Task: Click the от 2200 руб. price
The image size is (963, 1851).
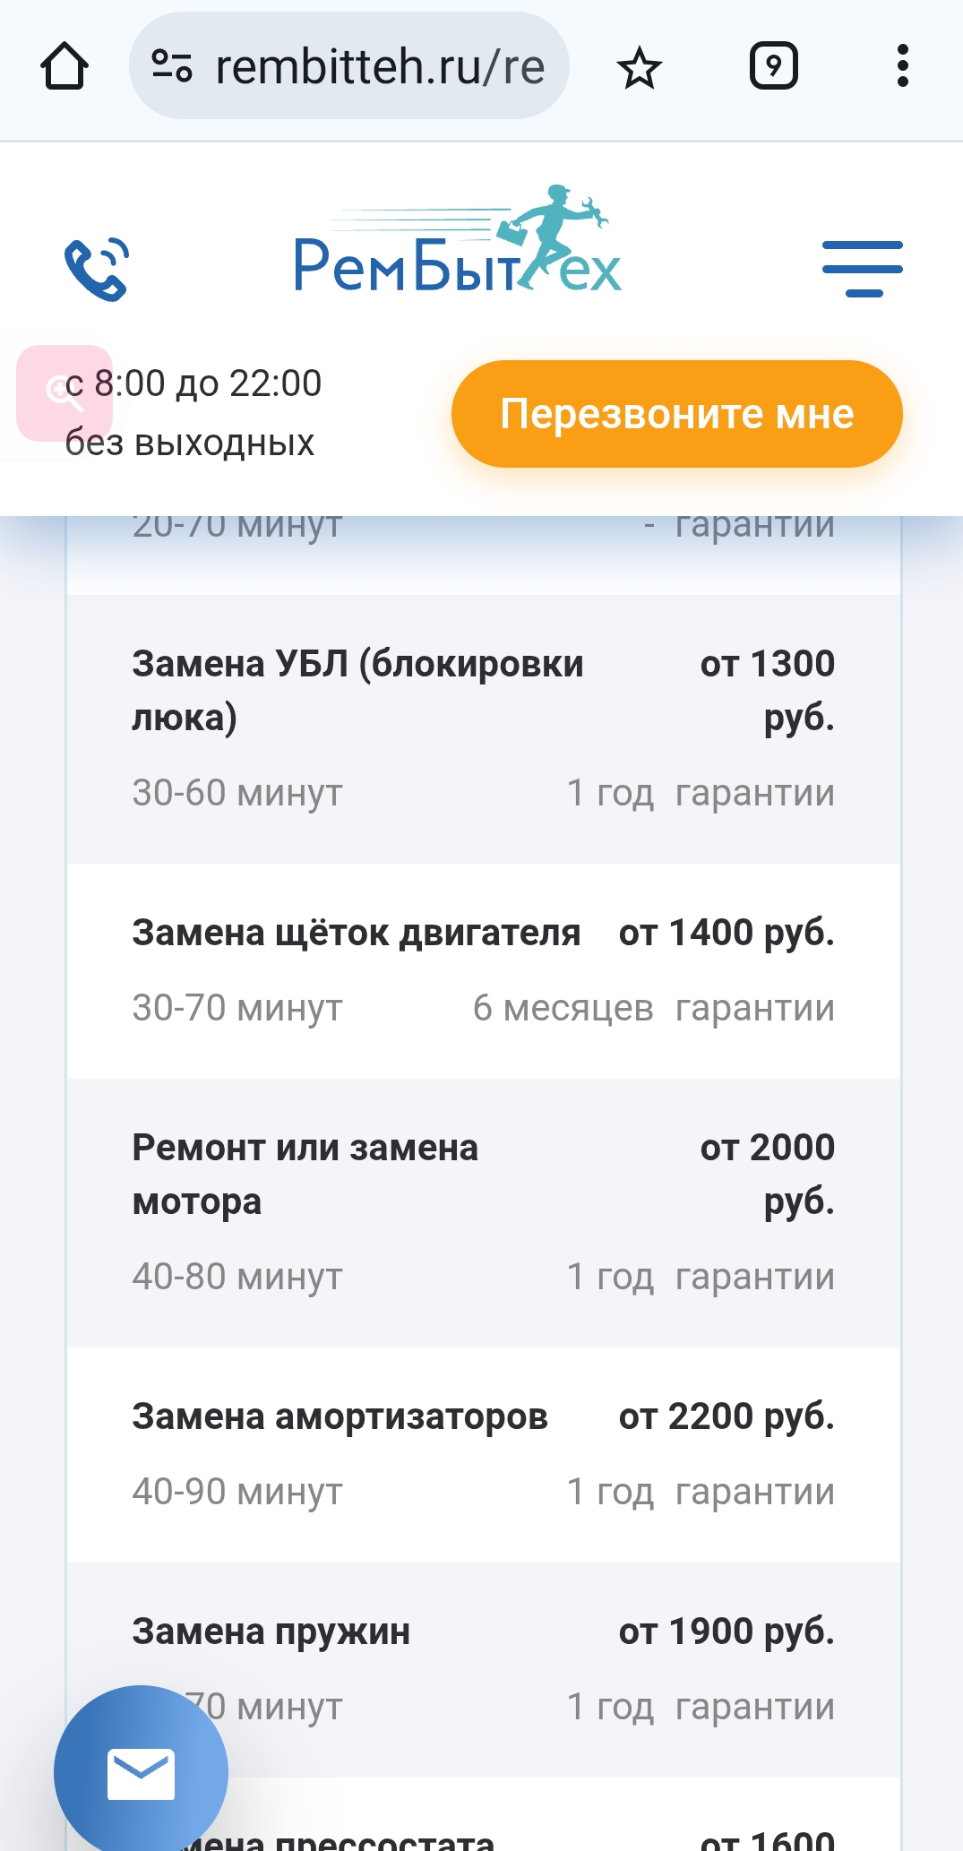Action: (x=727, y=1417)
